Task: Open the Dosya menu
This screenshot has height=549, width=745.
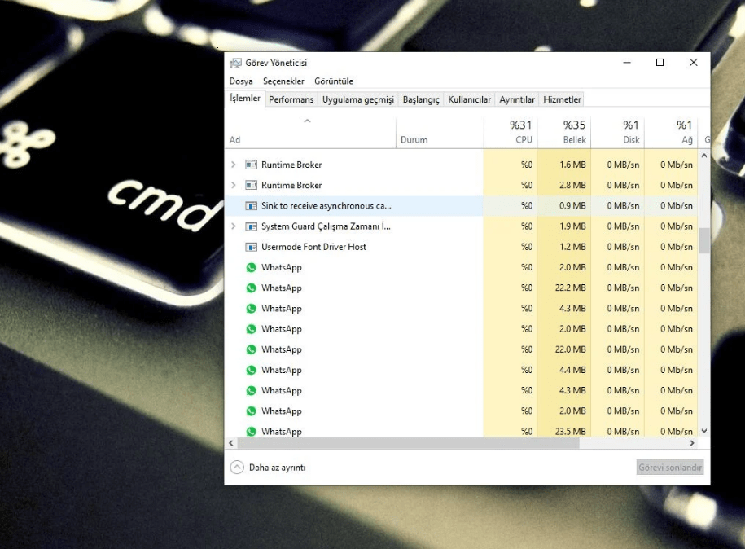Action: (241, 81)
